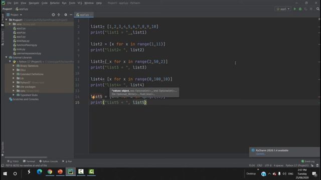This screenshot has height=180, width=321.
Task: Collapse the Project1 root folder
Action: coord(7,20)
